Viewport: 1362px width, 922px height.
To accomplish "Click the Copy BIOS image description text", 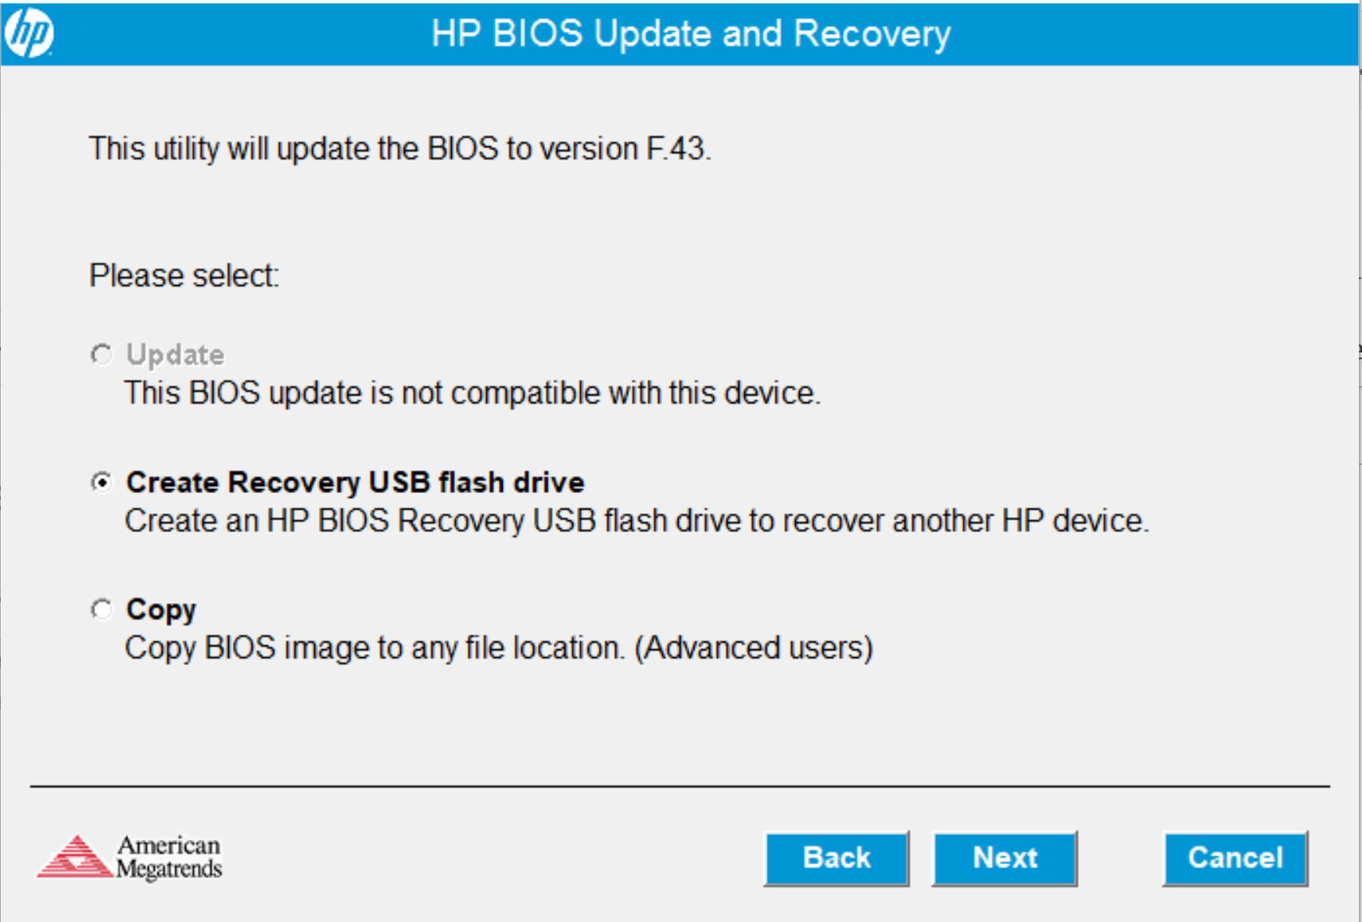I will point(498,648).
